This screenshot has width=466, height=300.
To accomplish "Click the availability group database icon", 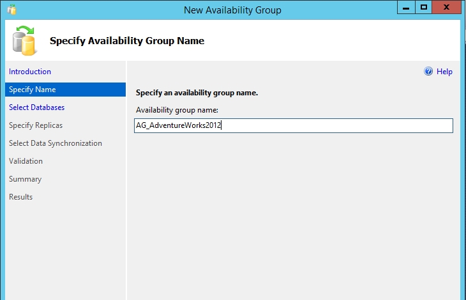I will 25,40.
